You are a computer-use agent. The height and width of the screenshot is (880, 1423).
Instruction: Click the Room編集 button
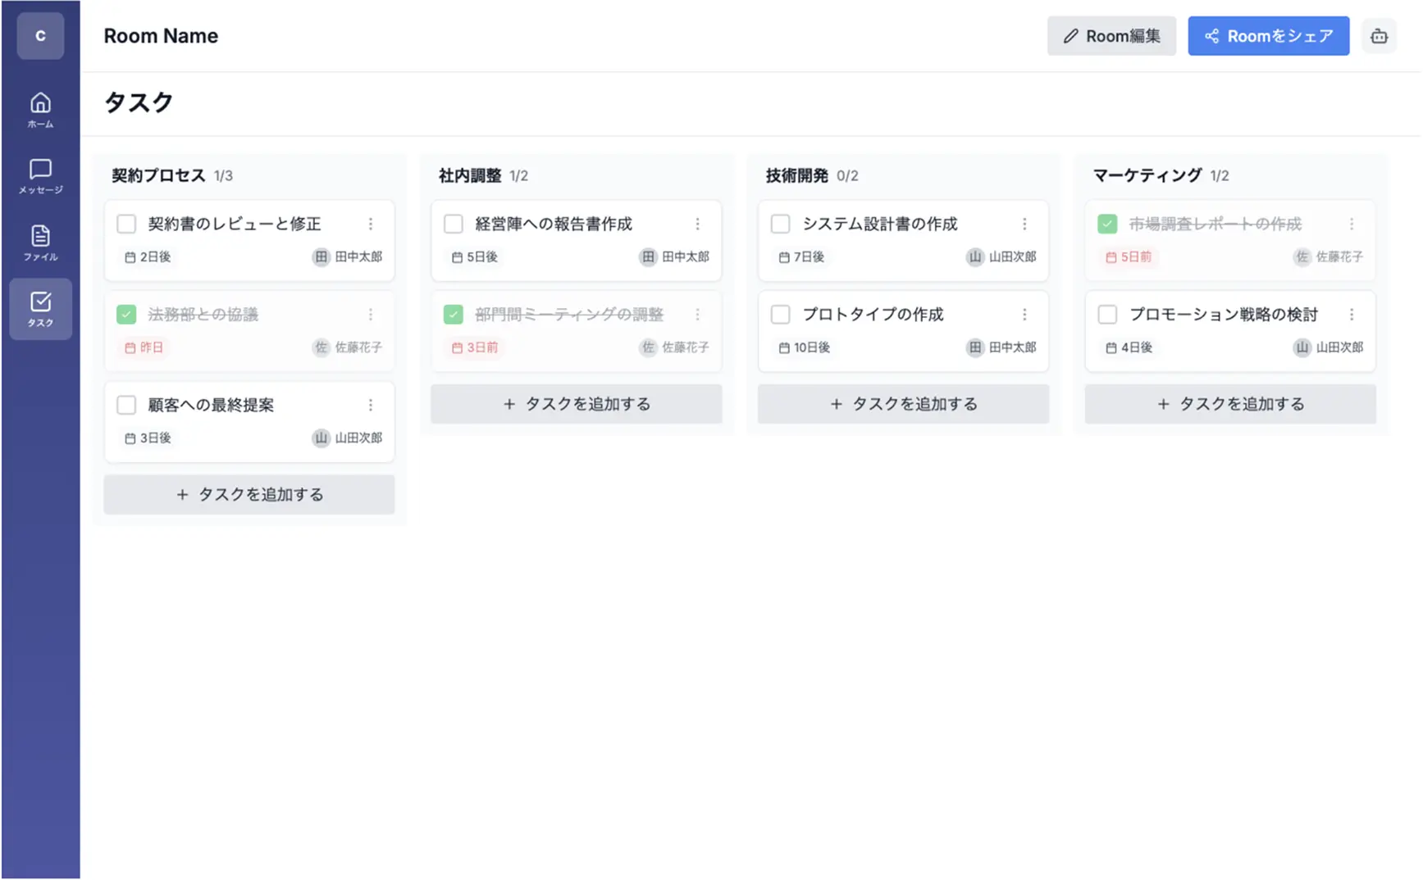pyautogui.click(x=1111, y=36)
